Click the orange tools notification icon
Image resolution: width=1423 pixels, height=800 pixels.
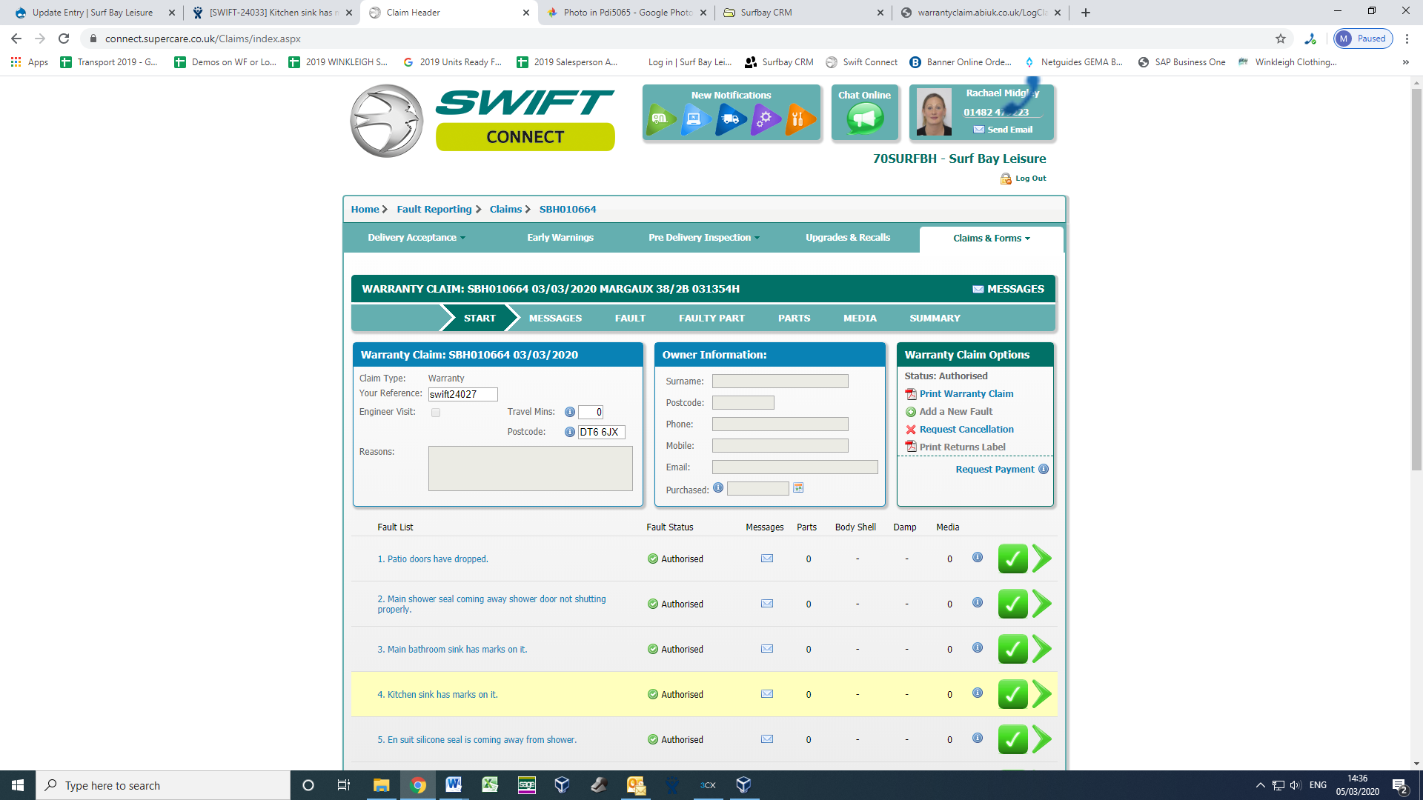pyautogui.click(x=799, y=119)
